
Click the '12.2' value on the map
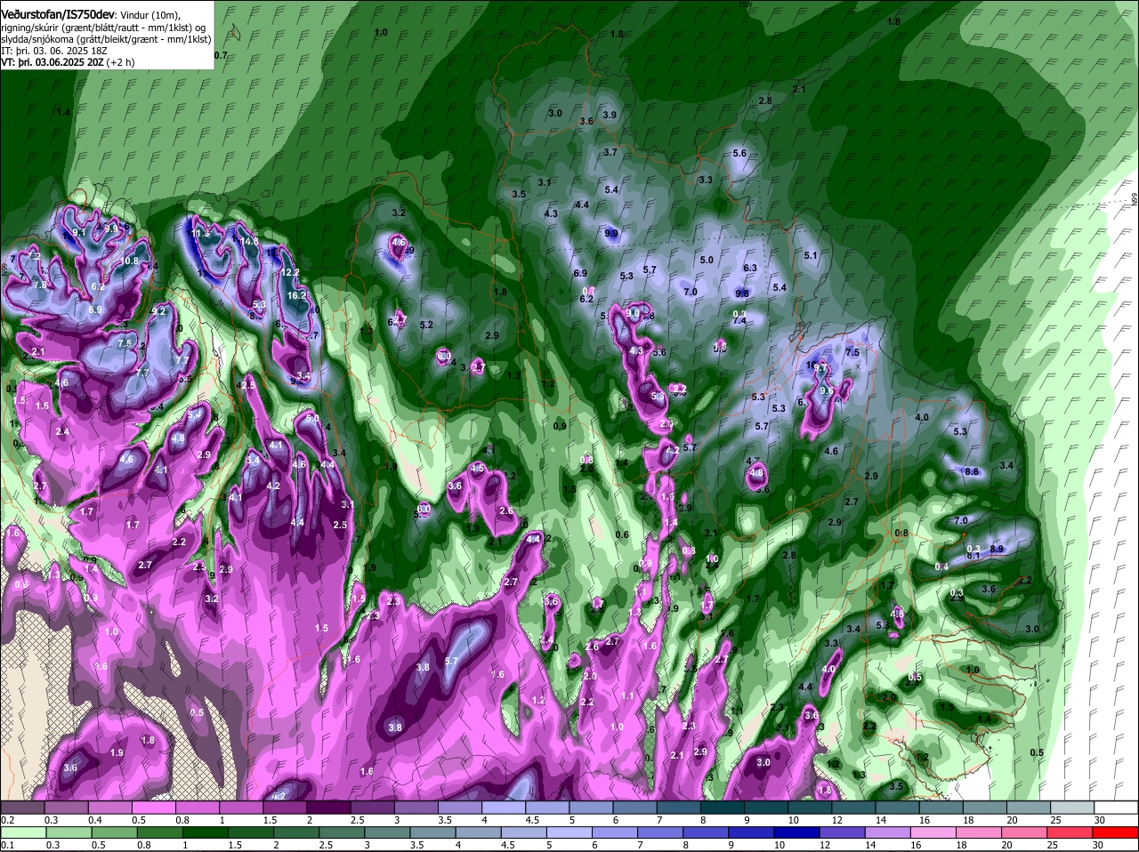click(291, 273)
